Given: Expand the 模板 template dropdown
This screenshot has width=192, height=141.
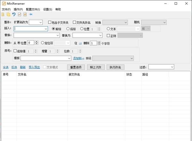Looking at the screenshot, I should pyautogui.click(x=69, y=58).
